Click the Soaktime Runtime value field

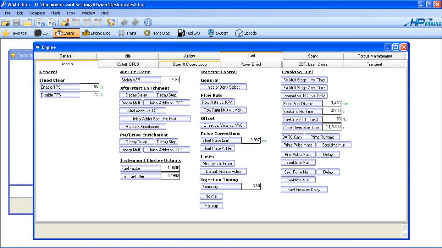(332, 111)
